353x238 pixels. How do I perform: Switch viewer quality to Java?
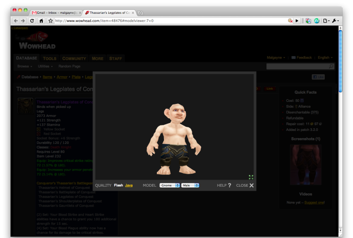click(x=129, y=185)
